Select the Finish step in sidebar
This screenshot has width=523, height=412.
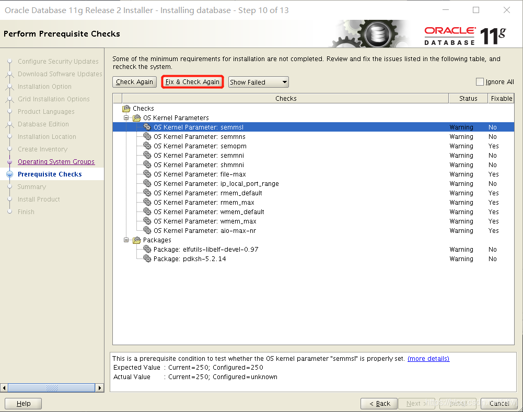pyautogui.click(x=26, y=211)
